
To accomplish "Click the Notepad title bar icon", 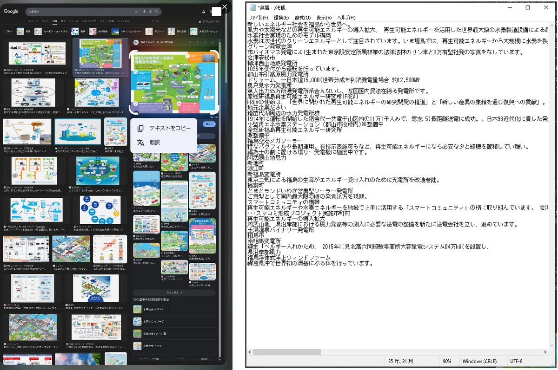I will coord(253,7).
